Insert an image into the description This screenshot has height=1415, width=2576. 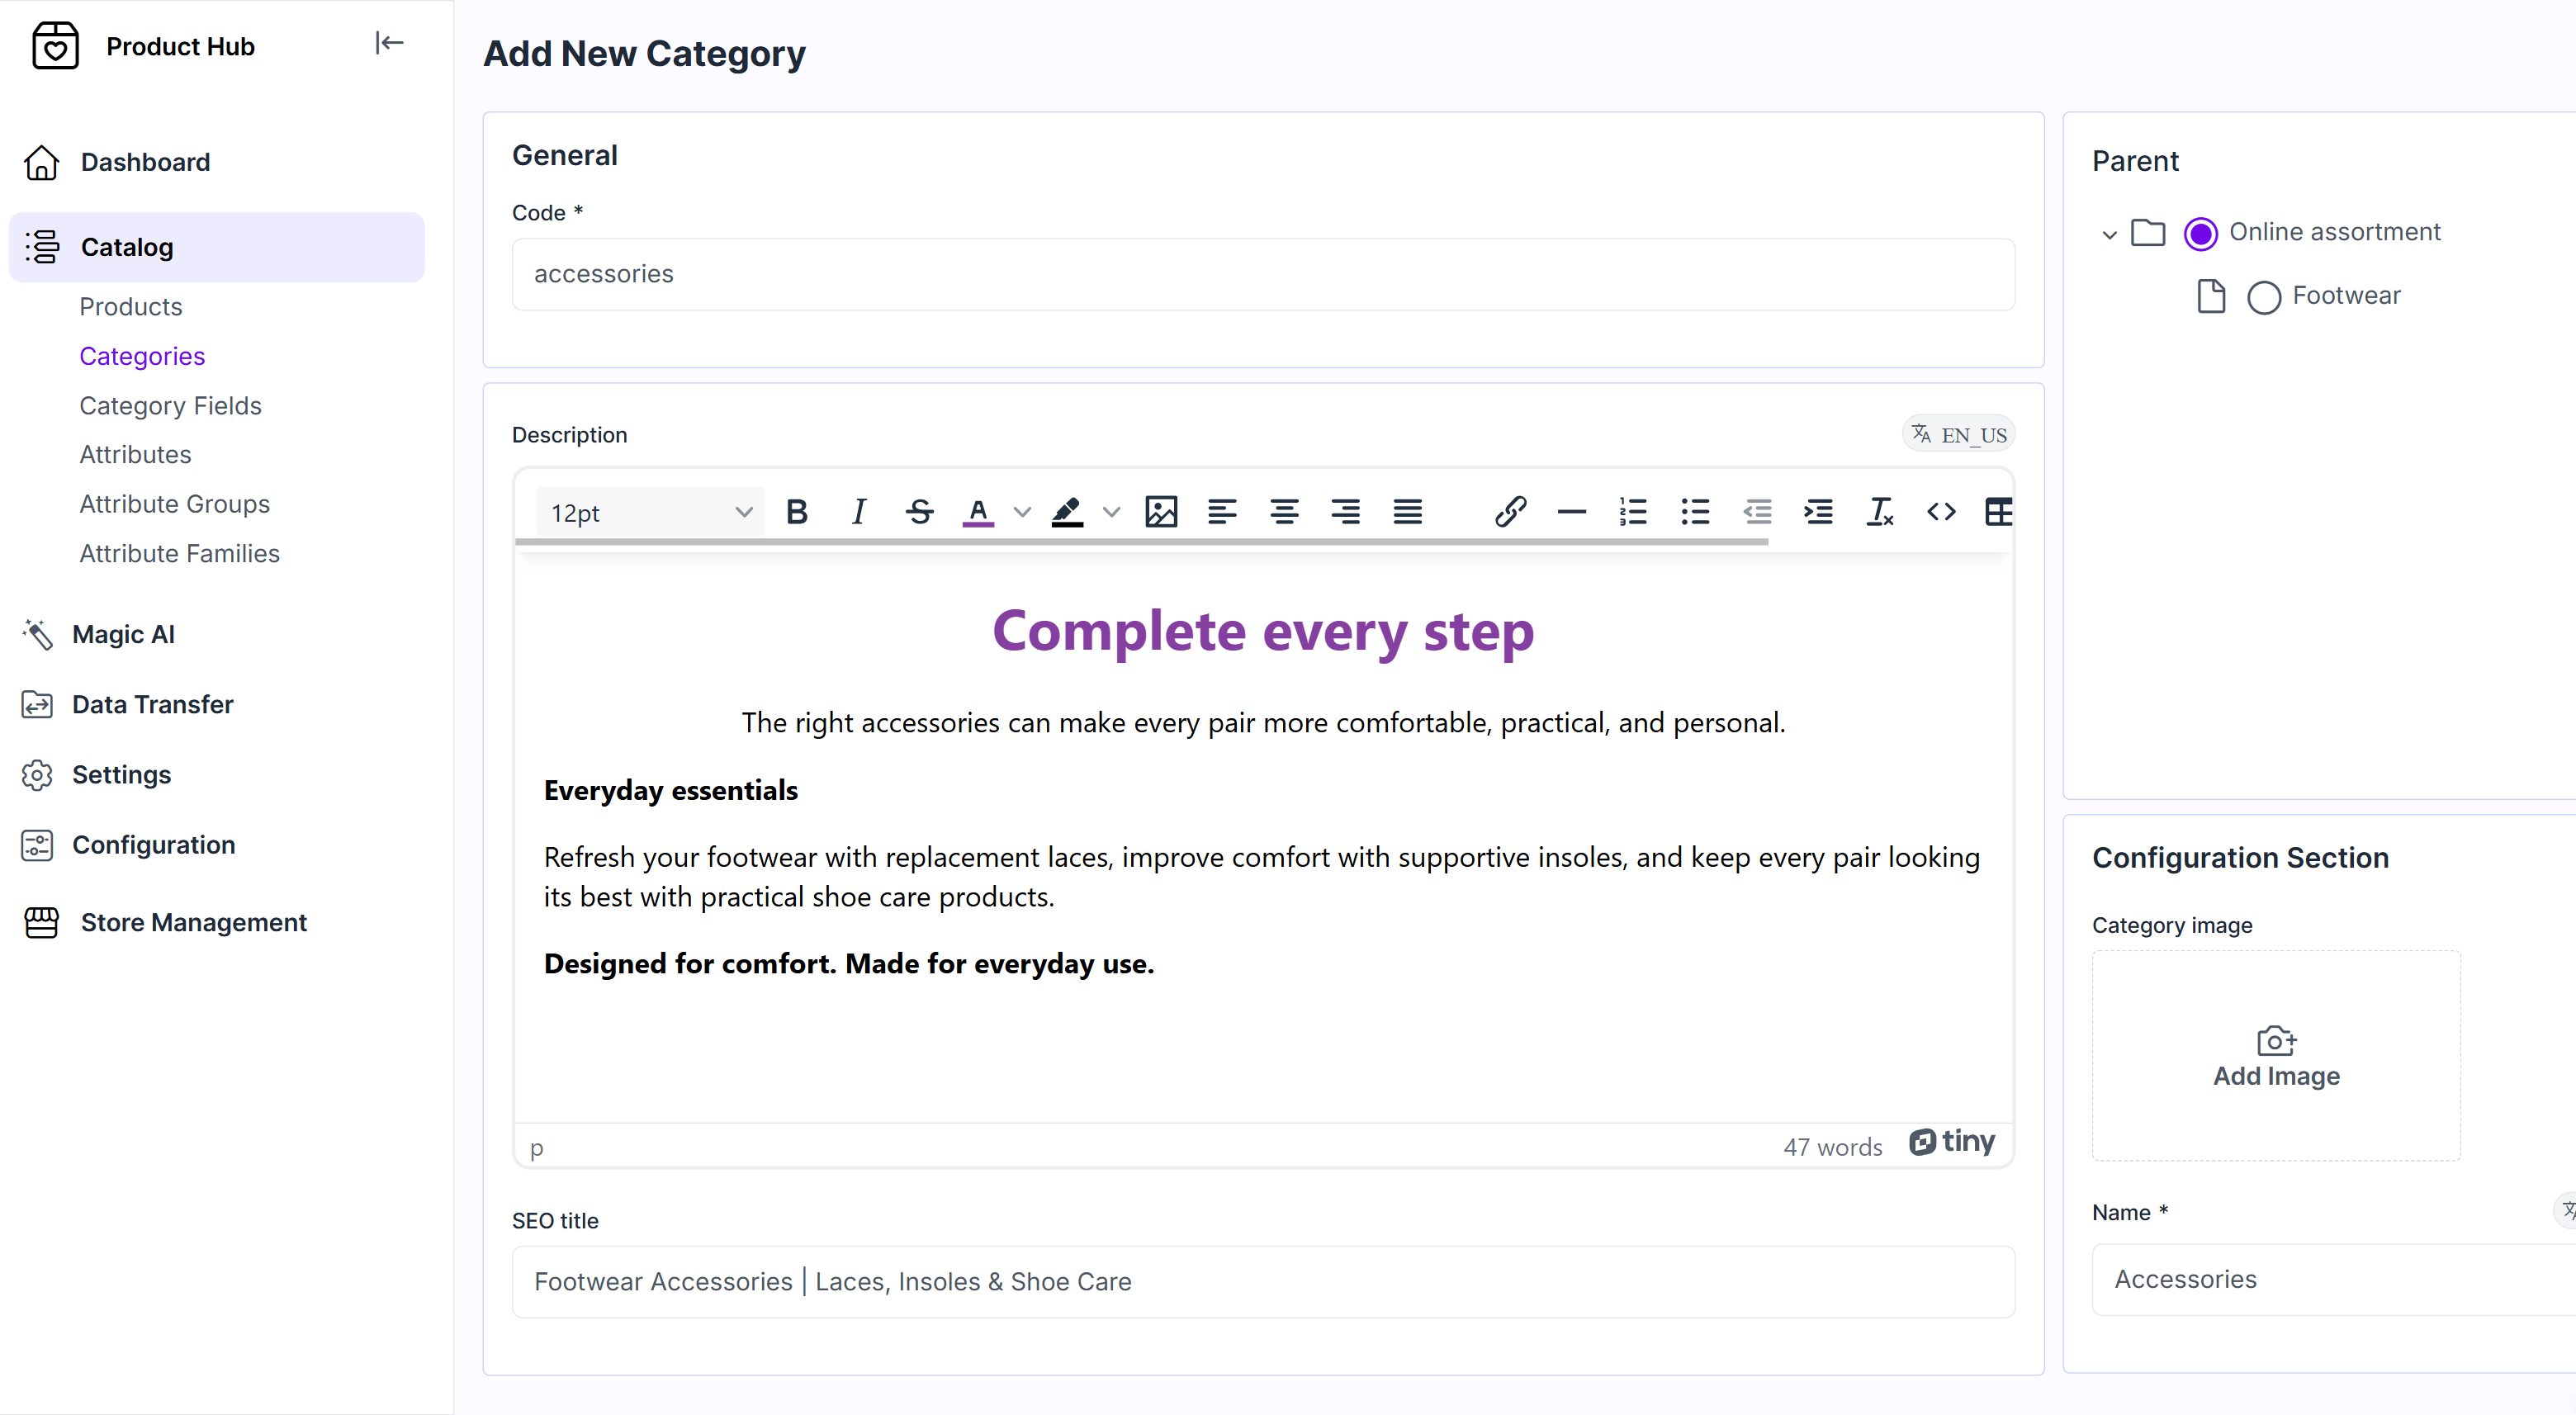pyautogui.click(x=1160, y=512)
